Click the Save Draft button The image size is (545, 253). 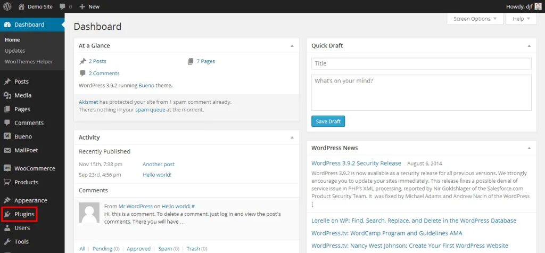tap(328, 121)
